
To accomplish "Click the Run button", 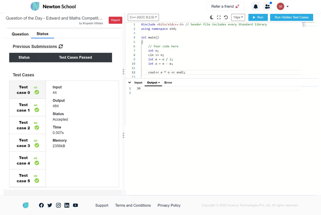I will [258, 17].
